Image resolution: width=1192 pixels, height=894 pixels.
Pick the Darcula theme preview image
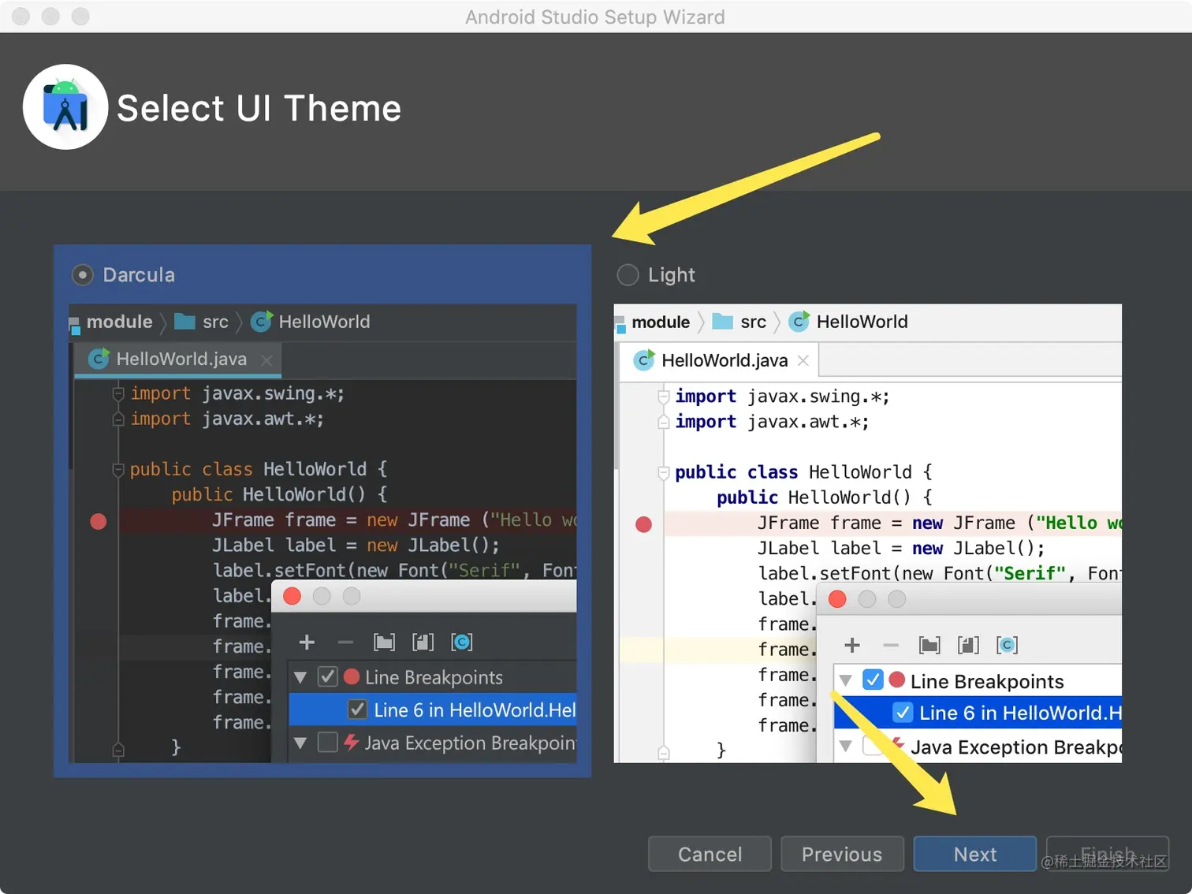coord(322,533)
